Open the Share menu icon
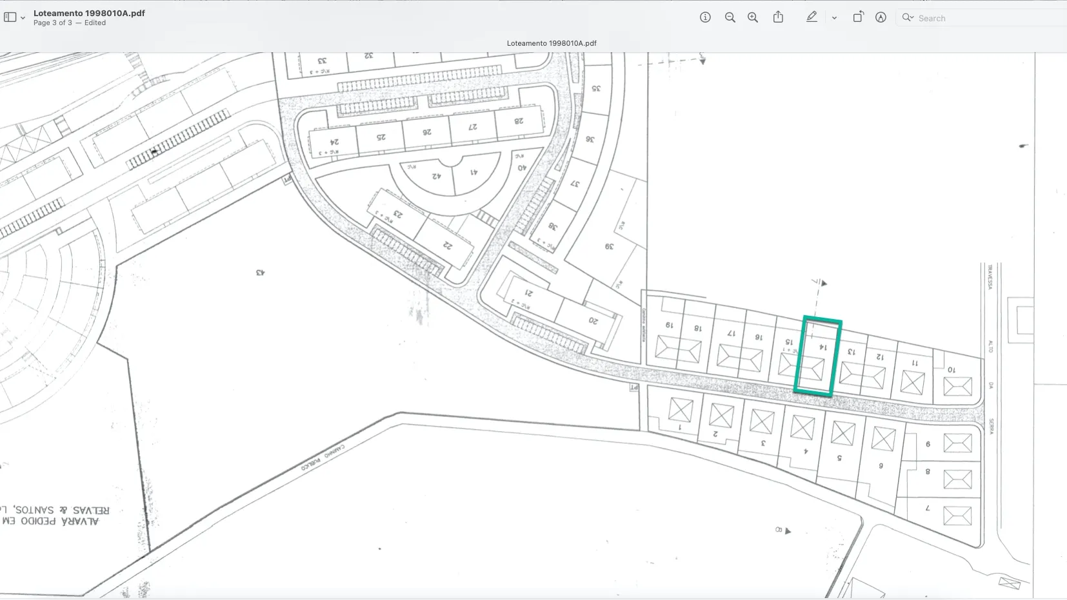 [x=779, y=17]
